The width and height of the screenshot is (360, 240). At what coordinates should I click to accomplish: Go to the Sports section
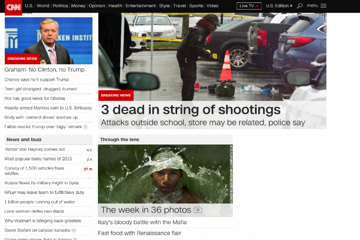point(196,6)
